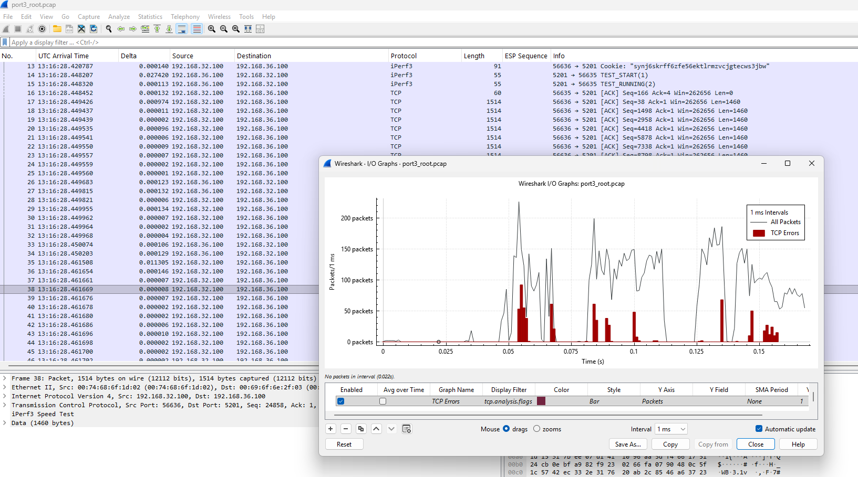Click Close button in I/O Graphs dialog
Viewport: 858px width, 477px height.
(756, 444)
